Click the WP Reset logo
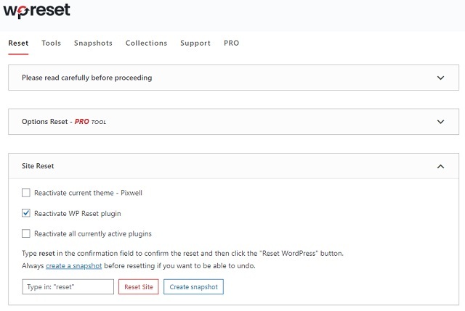The image size is (465, 311). pos(37,12)
